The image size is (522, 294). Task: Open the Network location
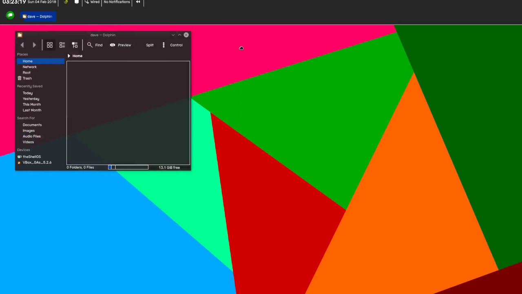[29, 67]
